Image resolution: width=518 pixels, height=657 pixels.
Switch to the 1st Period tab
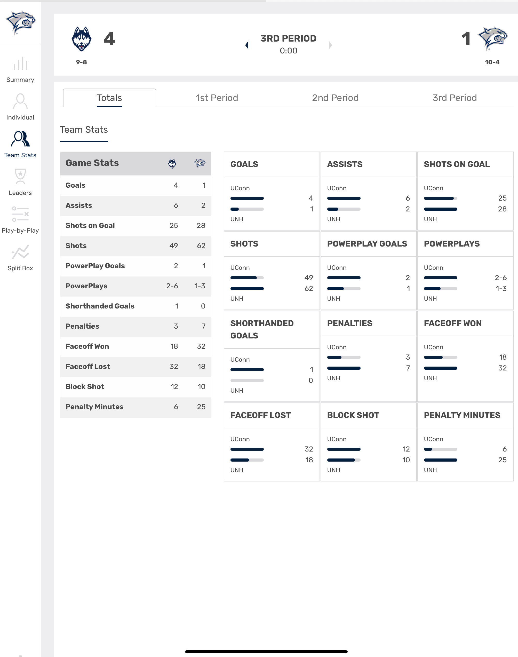pyautogui.click(x=217, y=98)
